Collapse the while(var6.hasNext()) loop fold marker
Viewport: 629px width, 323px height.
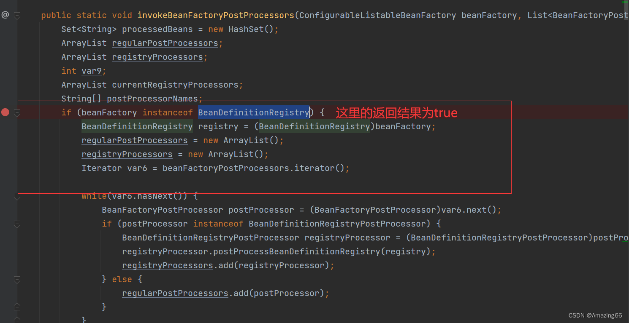click(17, 196)
